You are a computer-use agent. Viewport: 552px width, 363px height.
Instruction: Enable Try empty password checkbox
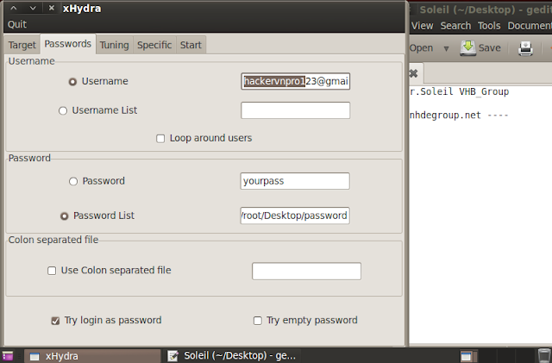(258, 321)
